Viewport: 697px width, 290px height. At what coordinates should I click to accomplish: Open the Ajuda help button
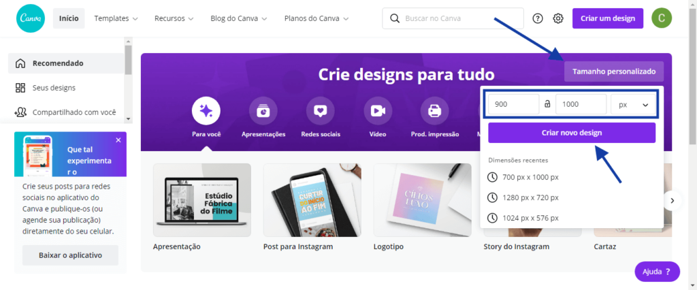658,272
